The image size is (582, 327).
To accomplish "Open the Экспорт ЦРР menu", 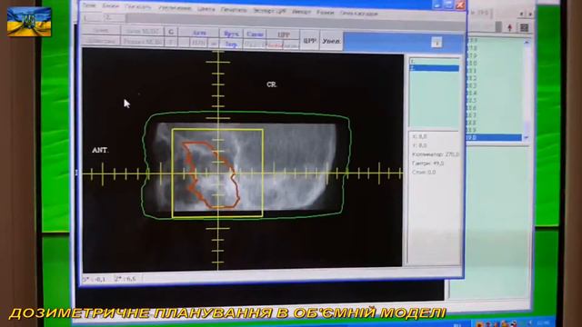I will pos(269,11).
